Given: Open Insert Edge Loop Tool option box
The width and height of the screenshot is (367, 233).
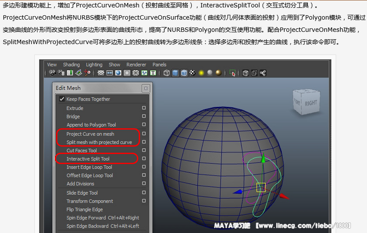Looking at the screenshot, I should click(x=144, y=167).
